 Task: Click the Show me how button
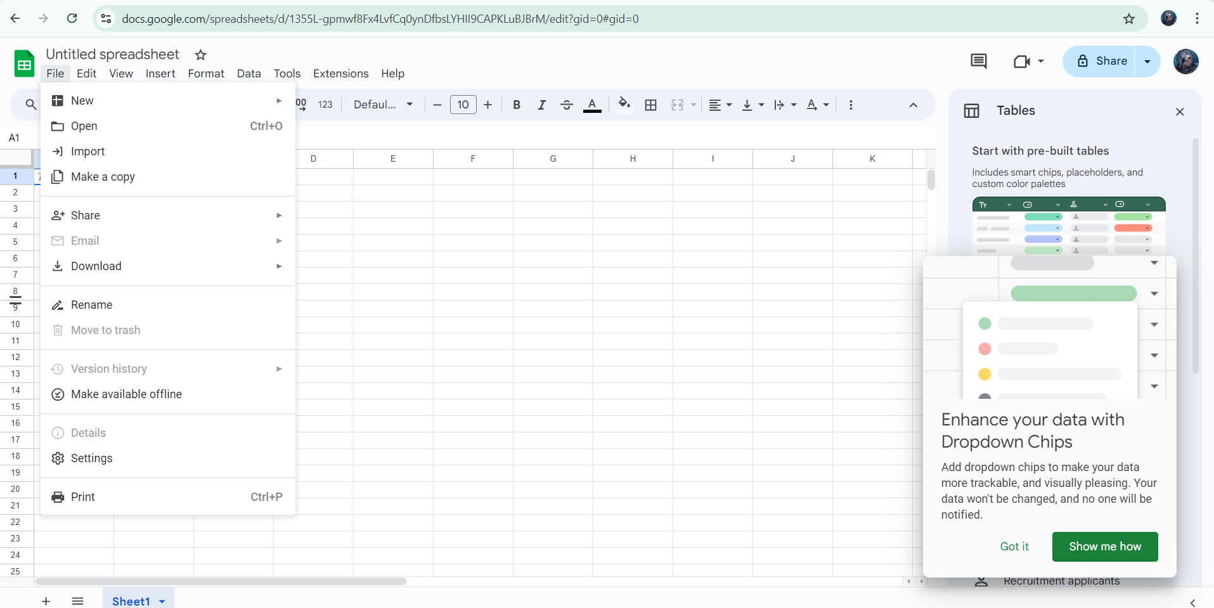[1104, 547]
